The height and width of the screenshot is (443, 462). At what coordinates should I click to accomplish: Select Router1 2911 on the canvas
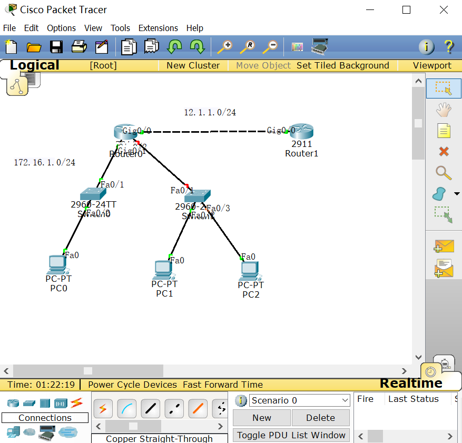tap(301, 131)
